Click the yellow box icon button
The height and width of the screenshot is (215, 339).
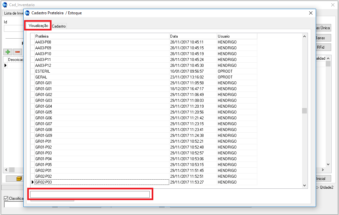(x=19, y=179)
